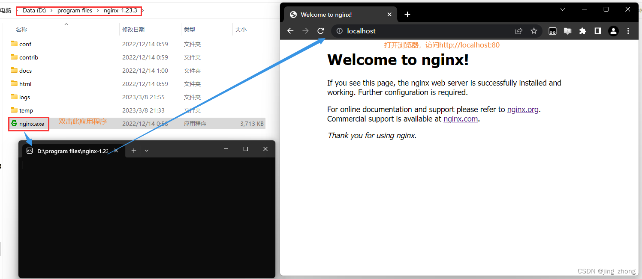The width and height of the screenshot is (642, 279).
Task: Close the Welcome to nginx! tab
Action: 389,15
